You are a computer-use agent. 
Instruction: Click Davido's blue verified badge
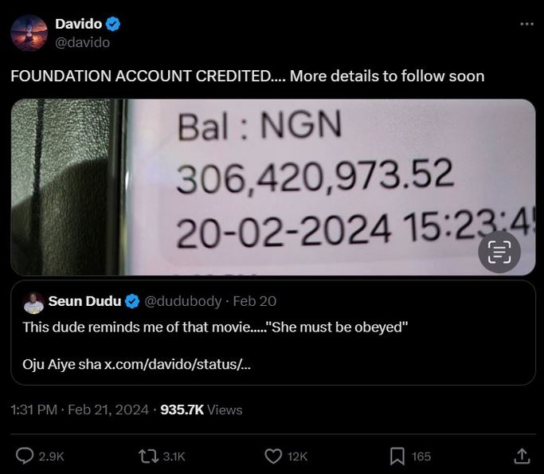tap(113, 24)
